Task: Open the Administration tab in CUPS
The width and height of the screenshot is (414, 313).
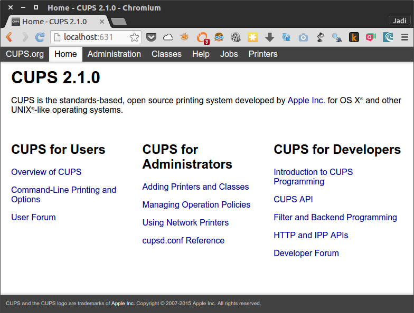Action: (114, 54)
